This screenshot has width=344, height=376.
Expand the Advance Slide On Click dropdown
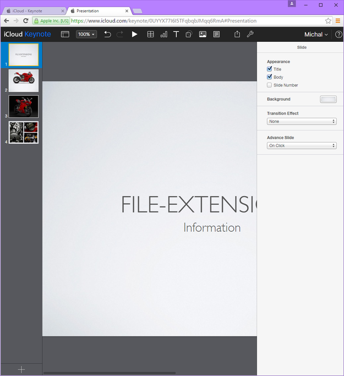click(302, 145)
